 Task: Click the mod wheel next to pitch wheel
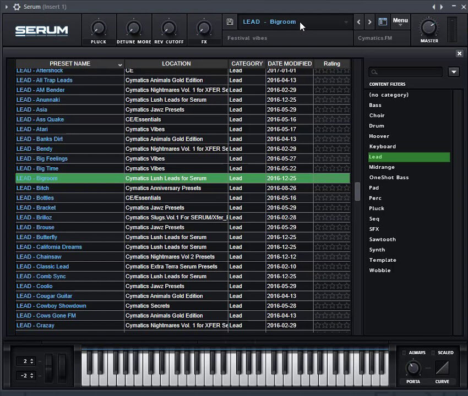[x=62, y=367]
